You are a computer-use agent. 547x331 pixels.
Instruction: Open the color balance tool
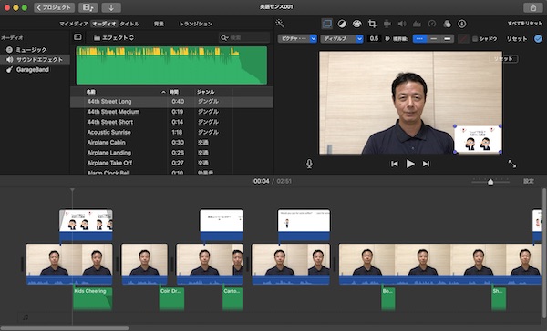point(342,24)
